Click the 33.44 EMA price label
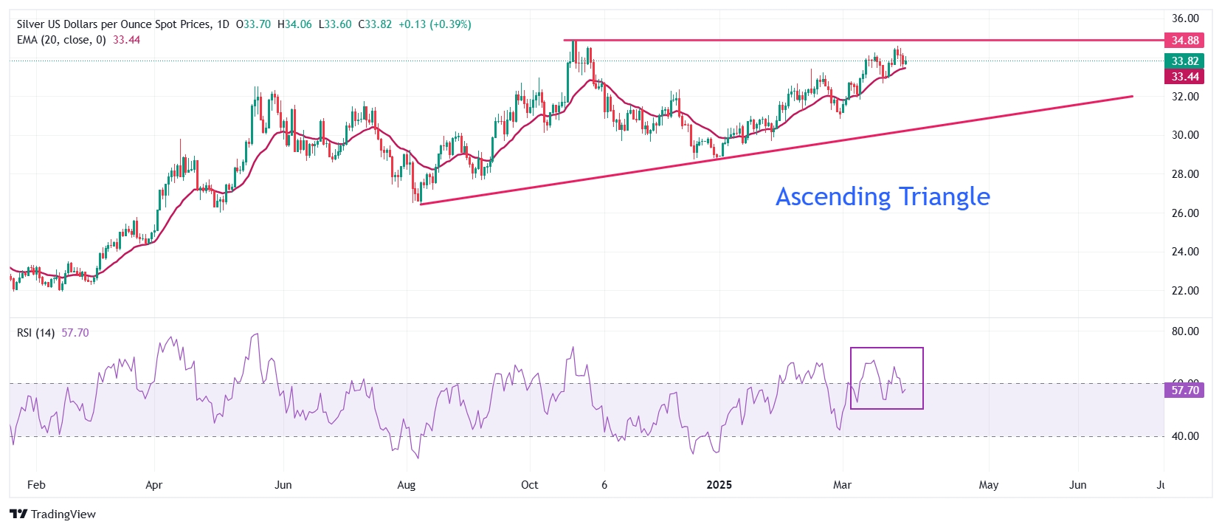1222x530 pixels. coord(1184,77)
